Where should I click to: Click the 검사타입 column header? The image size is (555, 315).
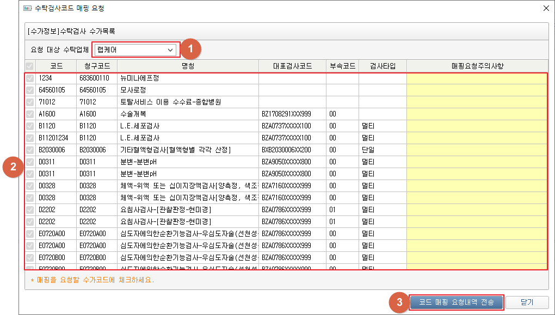click(382, 66)
